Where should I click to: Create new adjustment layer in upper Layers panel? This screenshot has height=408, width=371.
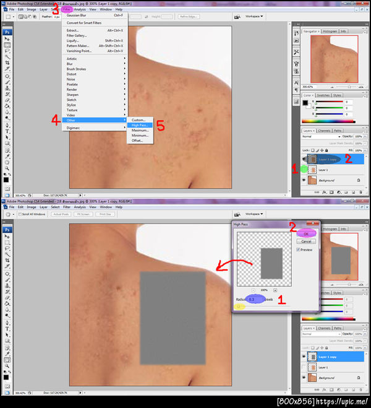339,193
